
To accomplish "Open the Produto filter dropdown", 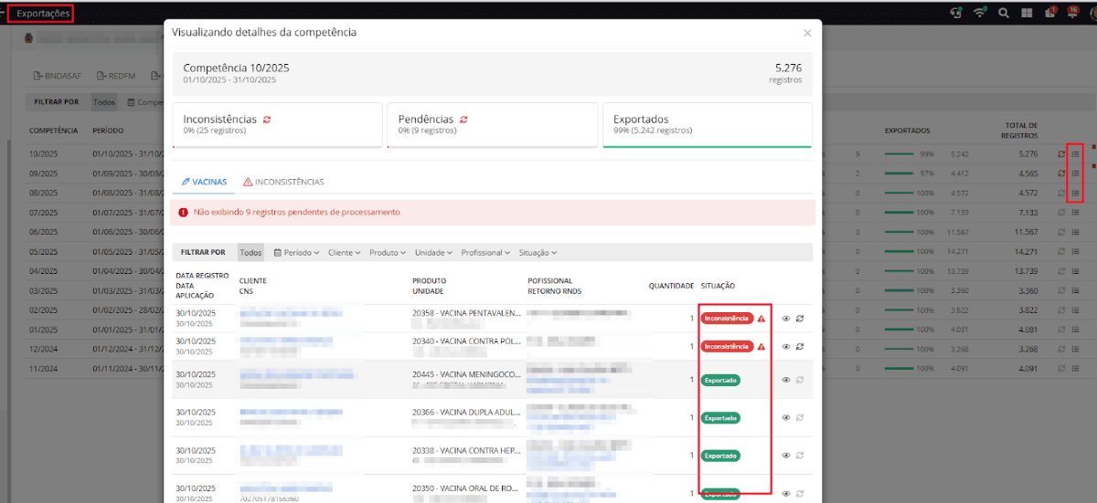I will 388,252.
